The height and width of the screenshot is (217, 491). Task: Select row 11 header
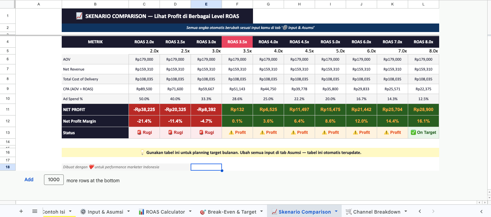pyautogui.click(x=8, y=110)
